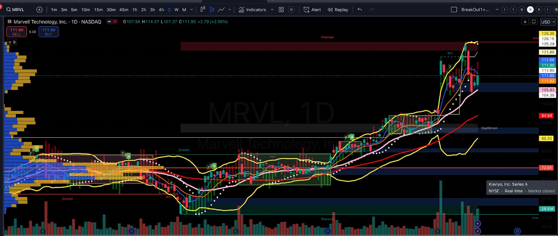558x236 pixels.
Task: Start bar Replay mode
Action: 338,10
